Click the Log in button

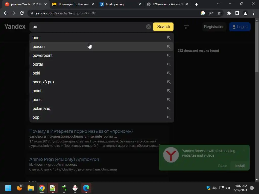click(x=240, y=27)
